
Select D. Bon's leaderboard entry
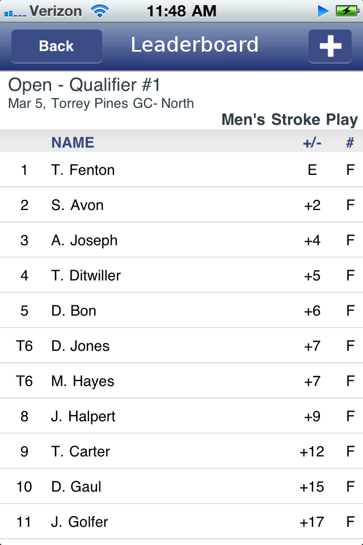click(181, 311)
